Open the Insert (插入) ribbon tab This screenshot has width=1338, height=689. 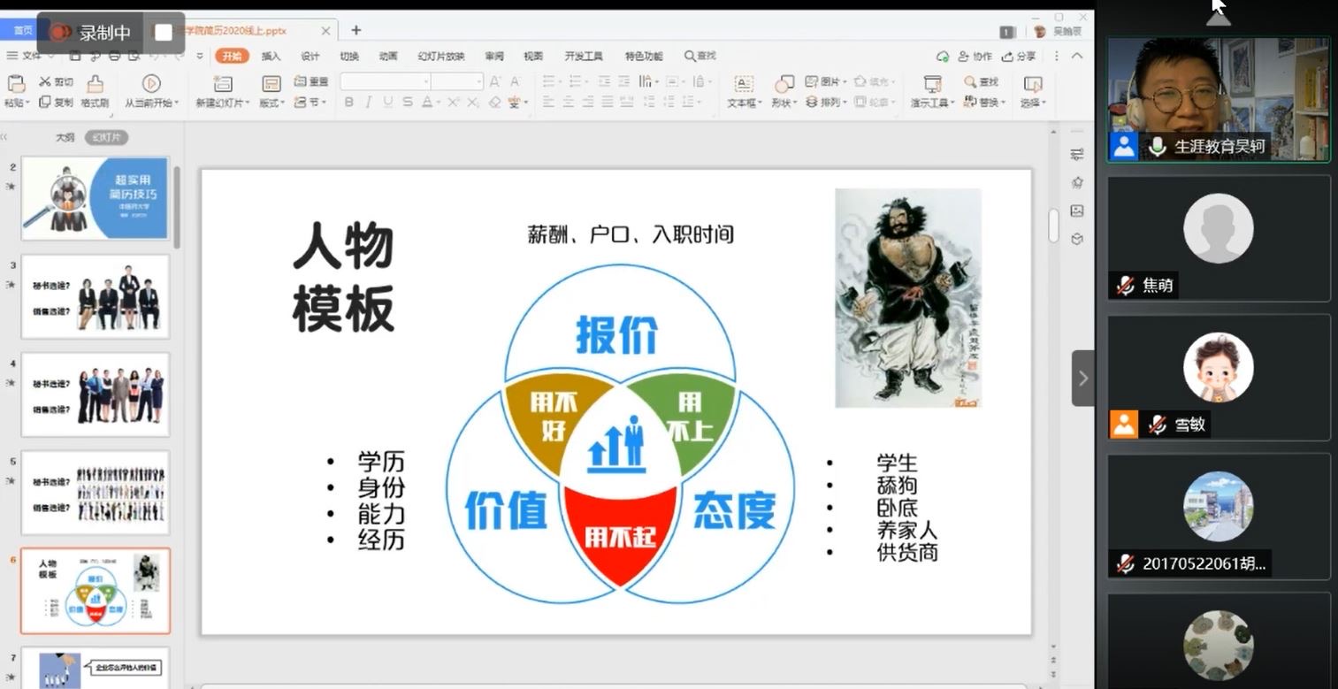click(271, 56)
